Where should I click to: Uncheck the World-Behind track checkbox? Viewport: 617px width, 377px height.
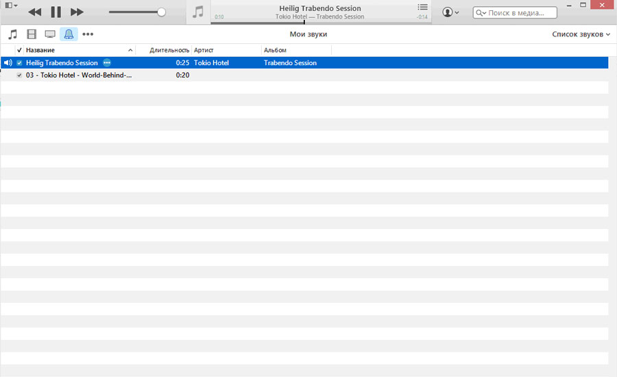(x=19, y=75)
